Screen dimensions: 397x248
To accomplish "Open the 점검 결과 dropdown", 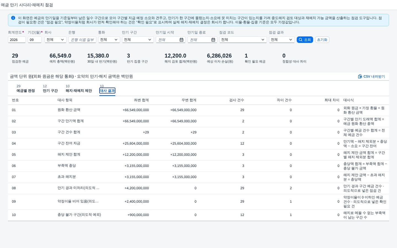I will click(282, 40).
